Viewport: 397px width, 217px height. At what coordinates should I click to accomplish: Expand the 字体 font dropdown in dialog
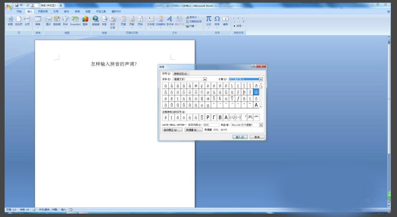tap(205, 79)
